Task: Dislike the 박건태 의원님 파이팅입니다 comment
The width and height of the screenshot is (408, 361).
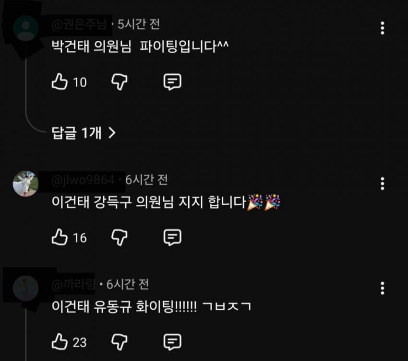Action: (x=120, y=82)
